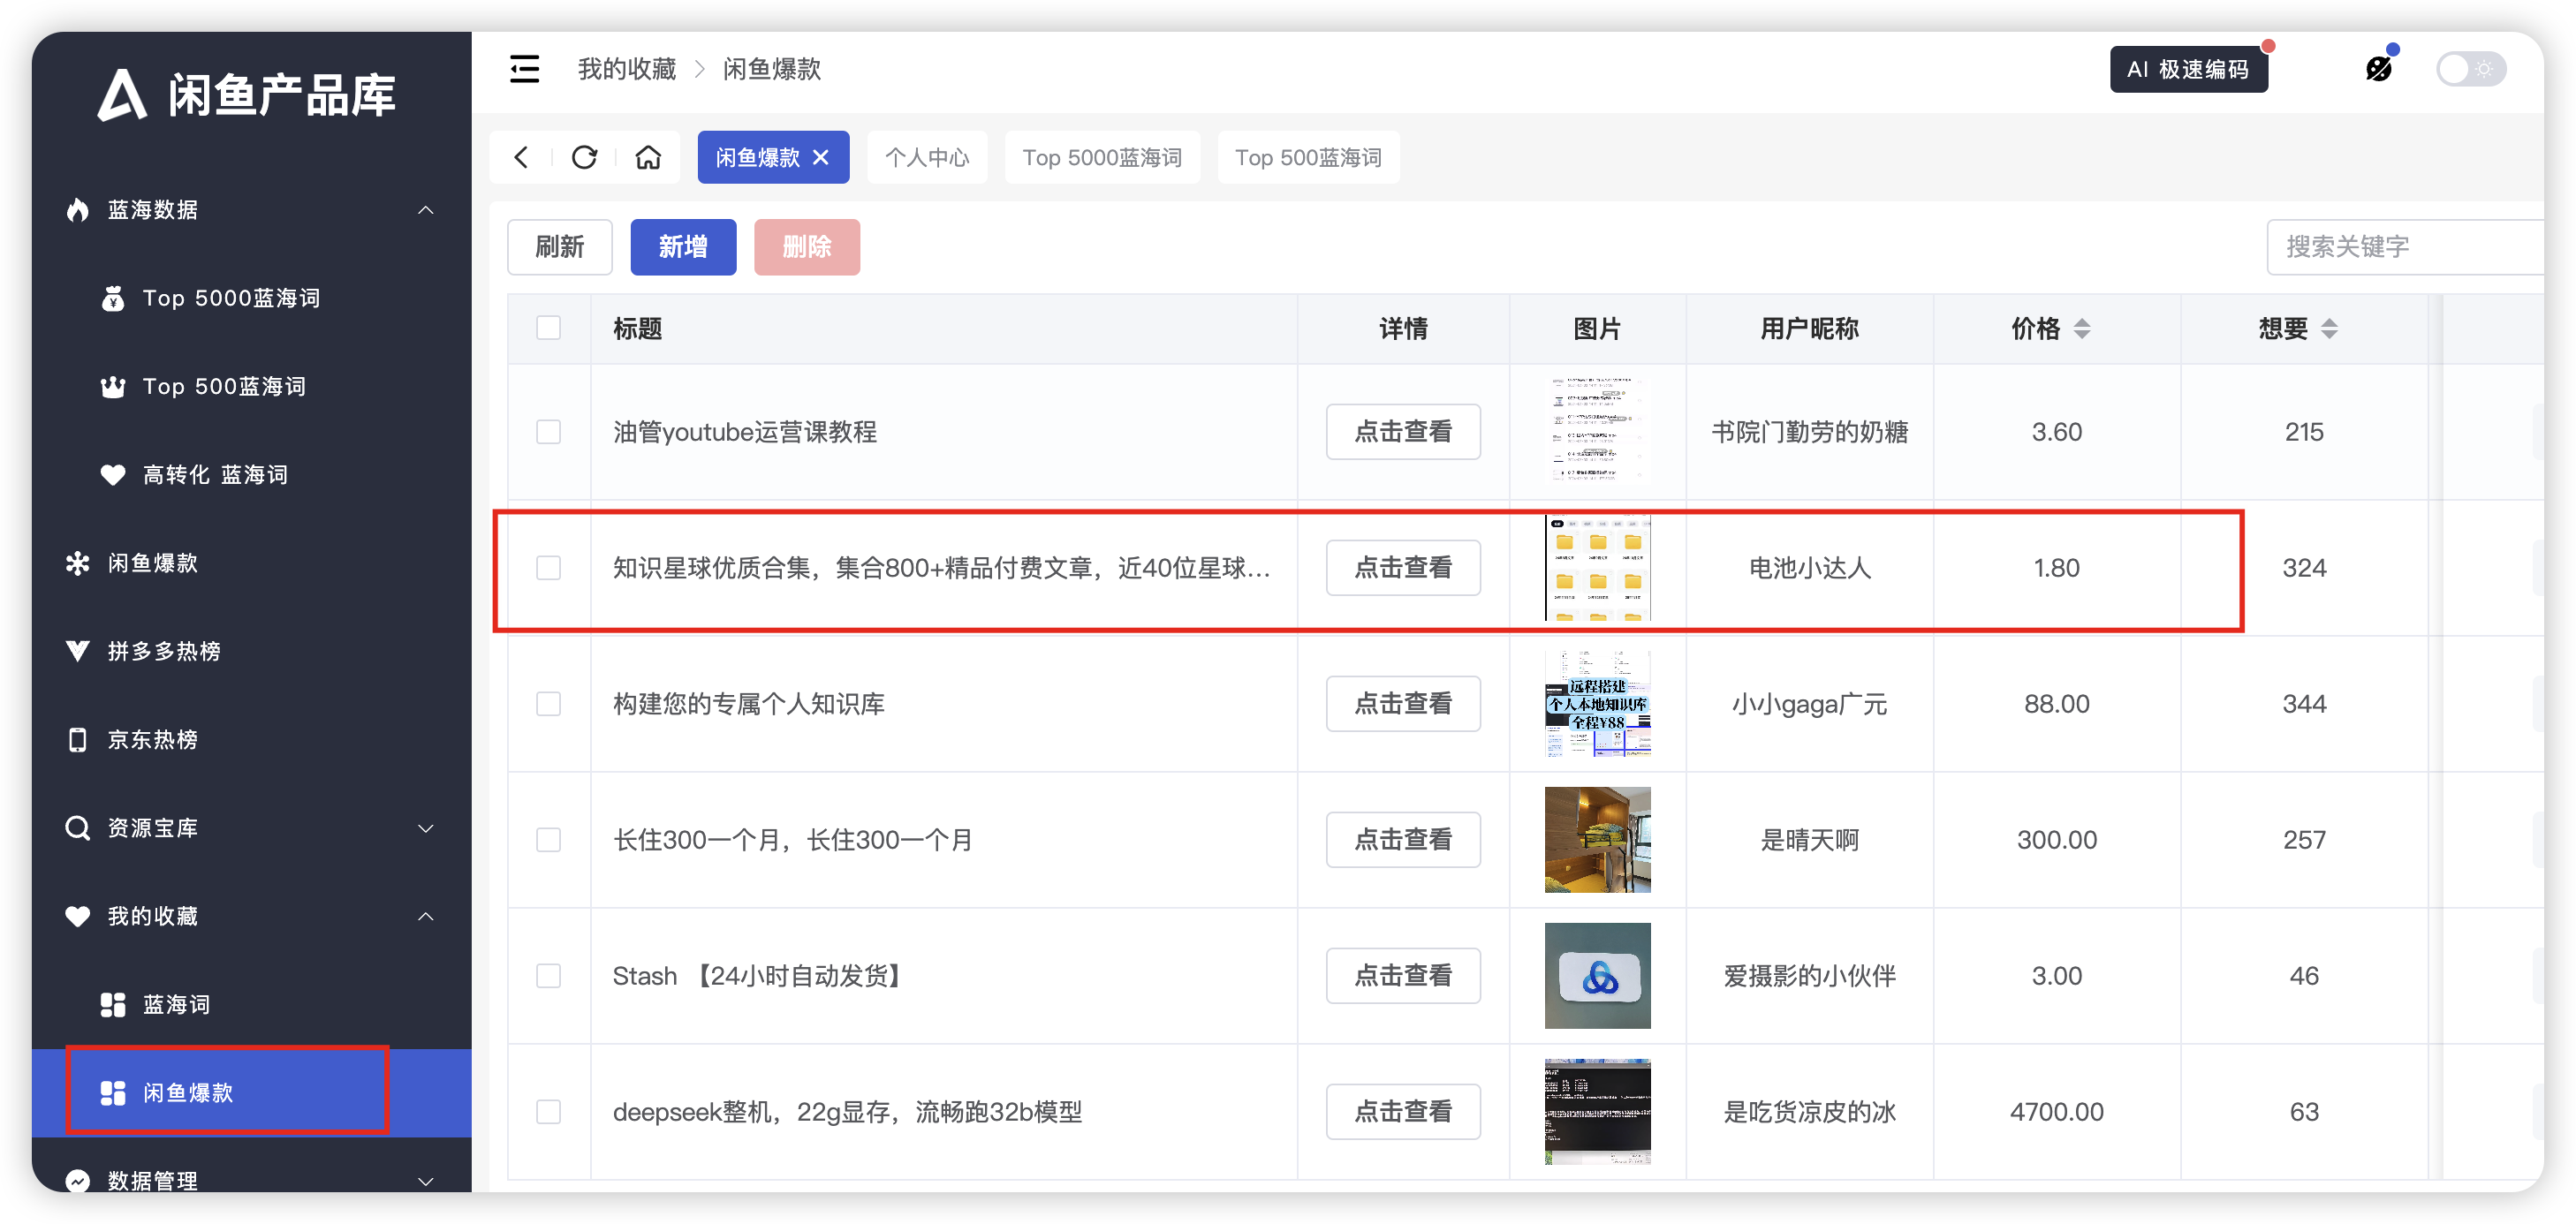2576x1224 pixels.
Task: Click the reload page icon in tab bar
Action: (584, 157)
